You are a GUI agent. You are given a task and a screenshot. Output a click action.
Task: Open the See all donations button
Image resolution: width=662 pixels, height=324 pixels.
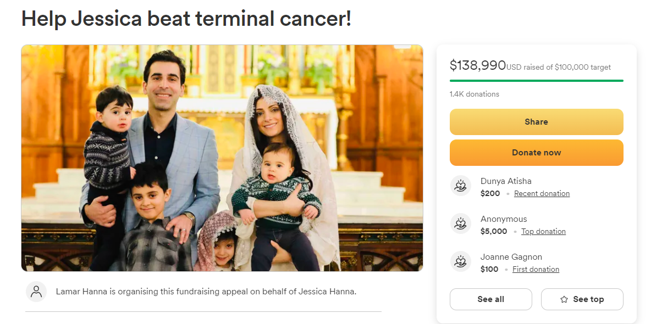click(490, 299)
